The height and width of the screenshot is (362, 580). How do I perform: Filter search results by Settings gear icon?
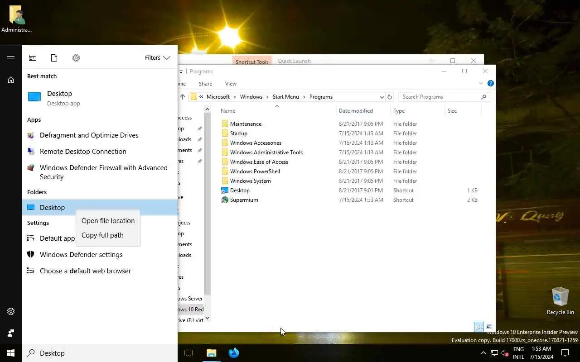(76, 58)
